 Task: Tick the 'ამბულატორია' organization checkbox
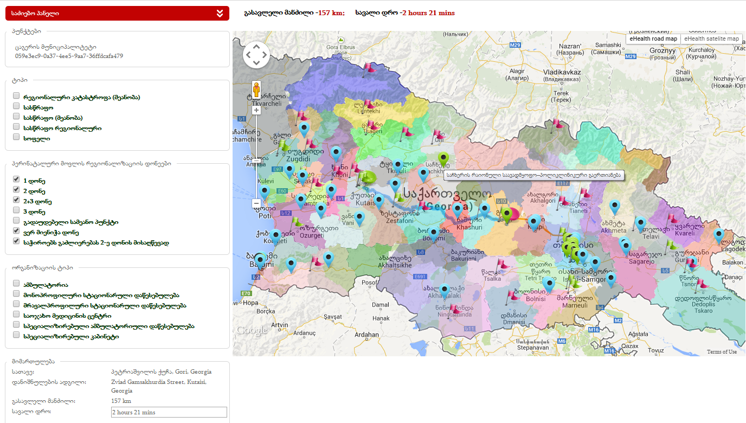click(x=16, y=284)
